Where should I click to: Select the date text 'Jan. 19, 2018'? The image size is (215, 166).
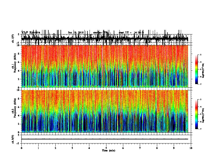tap(76, 33)
